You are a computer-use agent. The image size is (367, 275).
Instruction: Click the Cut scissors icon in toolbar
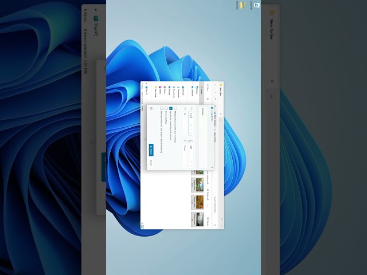coord(208,99)
